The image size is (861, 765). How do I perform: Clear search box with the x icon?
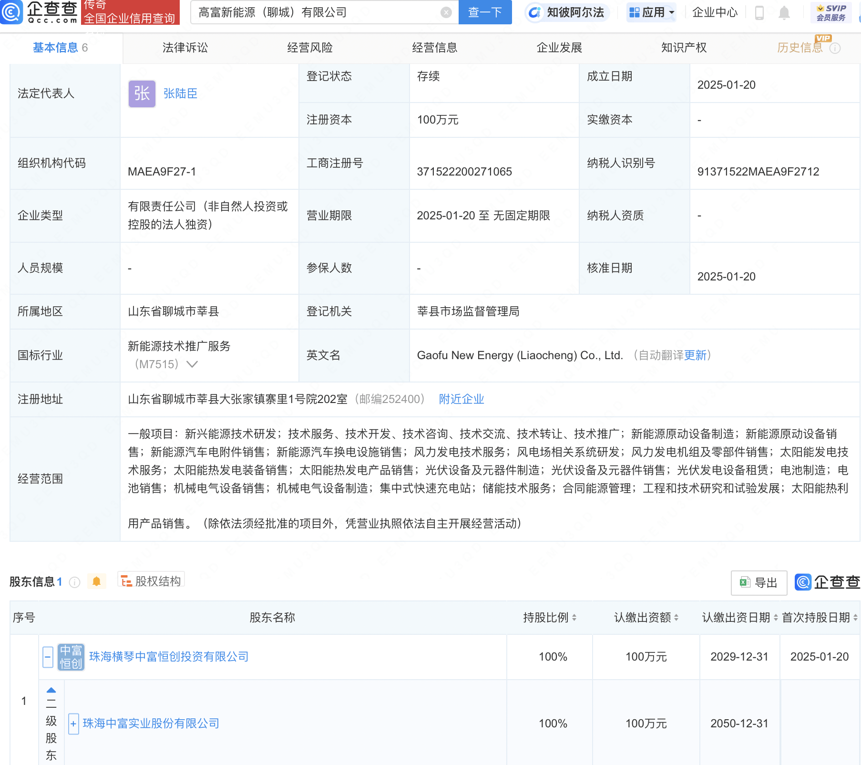click(445, 12)
